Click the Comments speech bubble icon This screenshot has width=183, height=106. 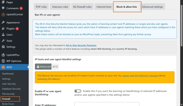3,8
